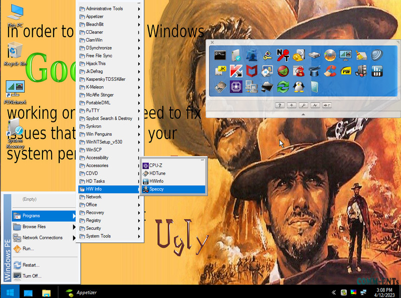401x298 pixels.
Task: Open the broom drive cleaner icon
Action: pyautogui.click(x=361, y=55)
